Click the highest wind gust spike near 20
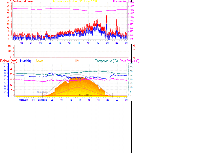215x153 pixels. point(107,15)
